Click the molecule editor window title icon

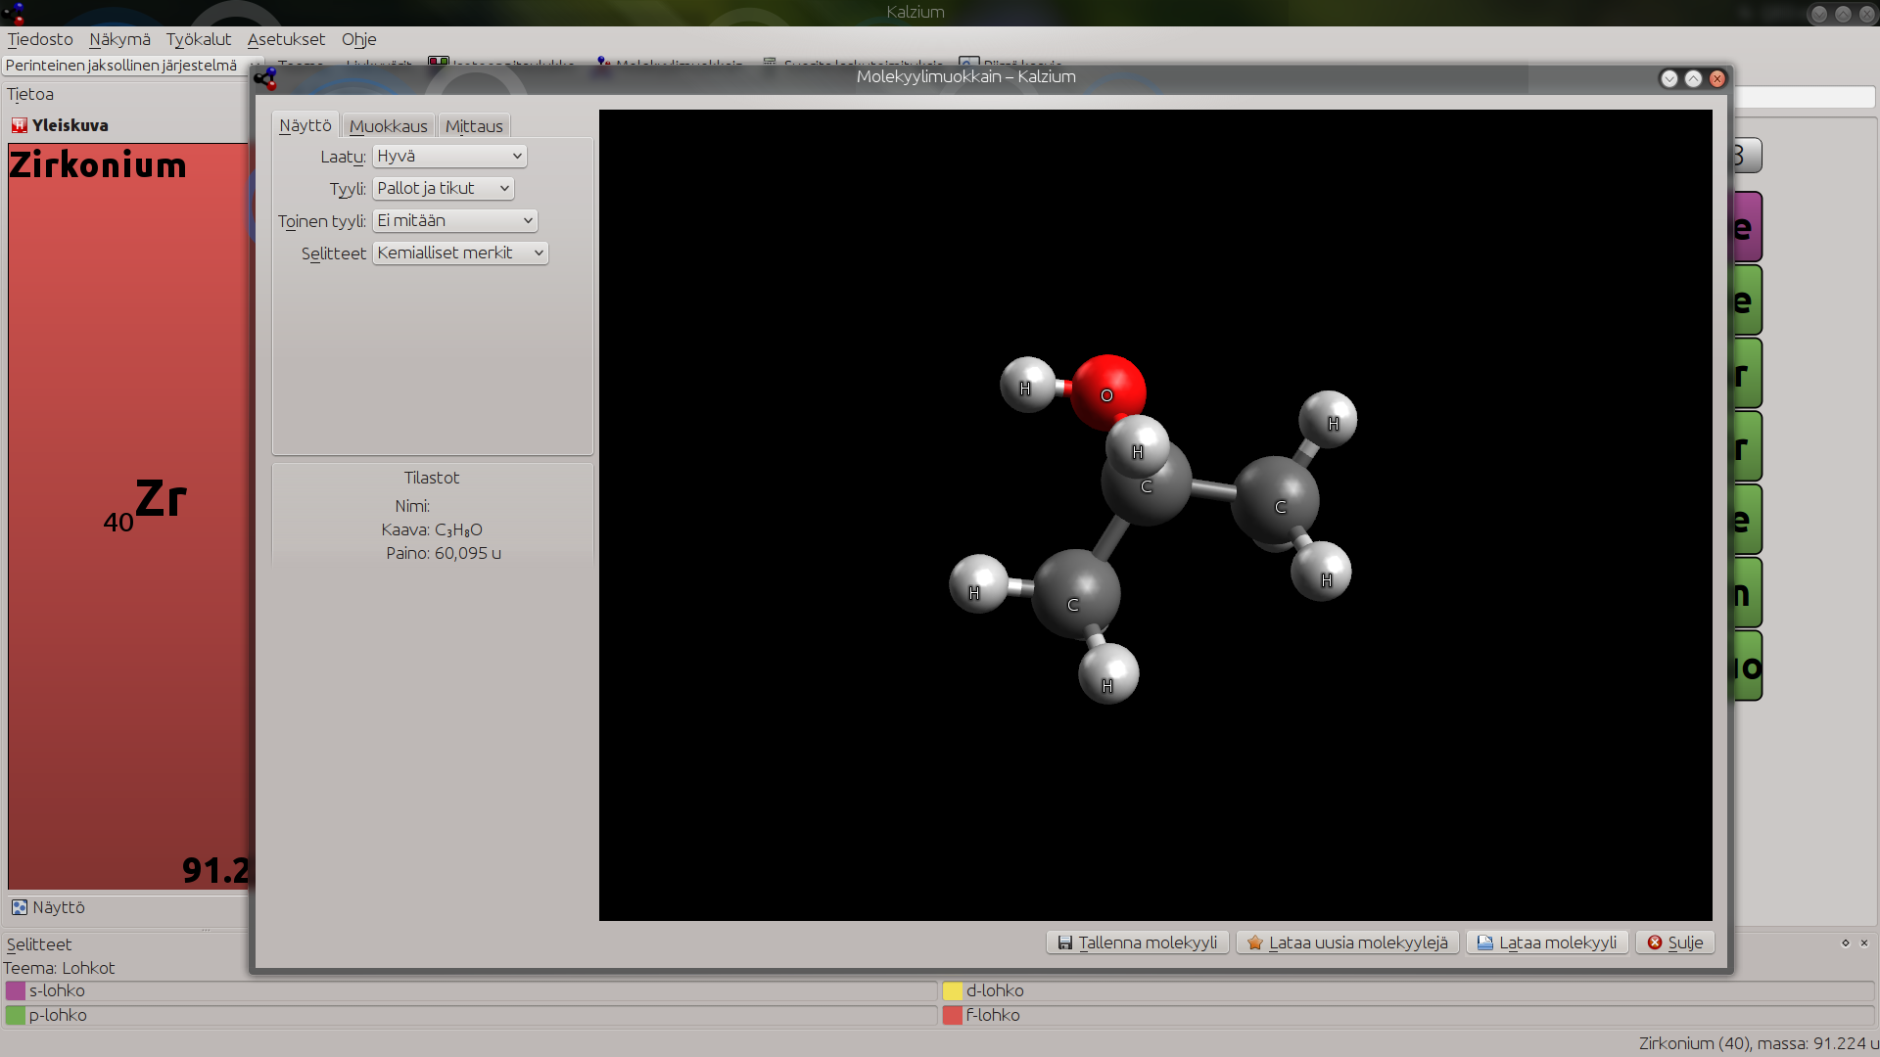(265, 77)
